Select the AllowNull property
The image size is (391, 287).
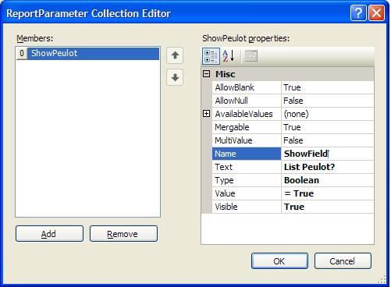[x=247, y=101]
